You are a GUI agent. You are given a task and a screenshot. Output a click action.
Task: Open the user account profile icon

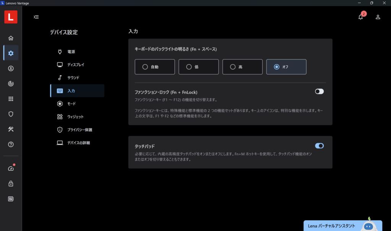click(x=378, y=17)
